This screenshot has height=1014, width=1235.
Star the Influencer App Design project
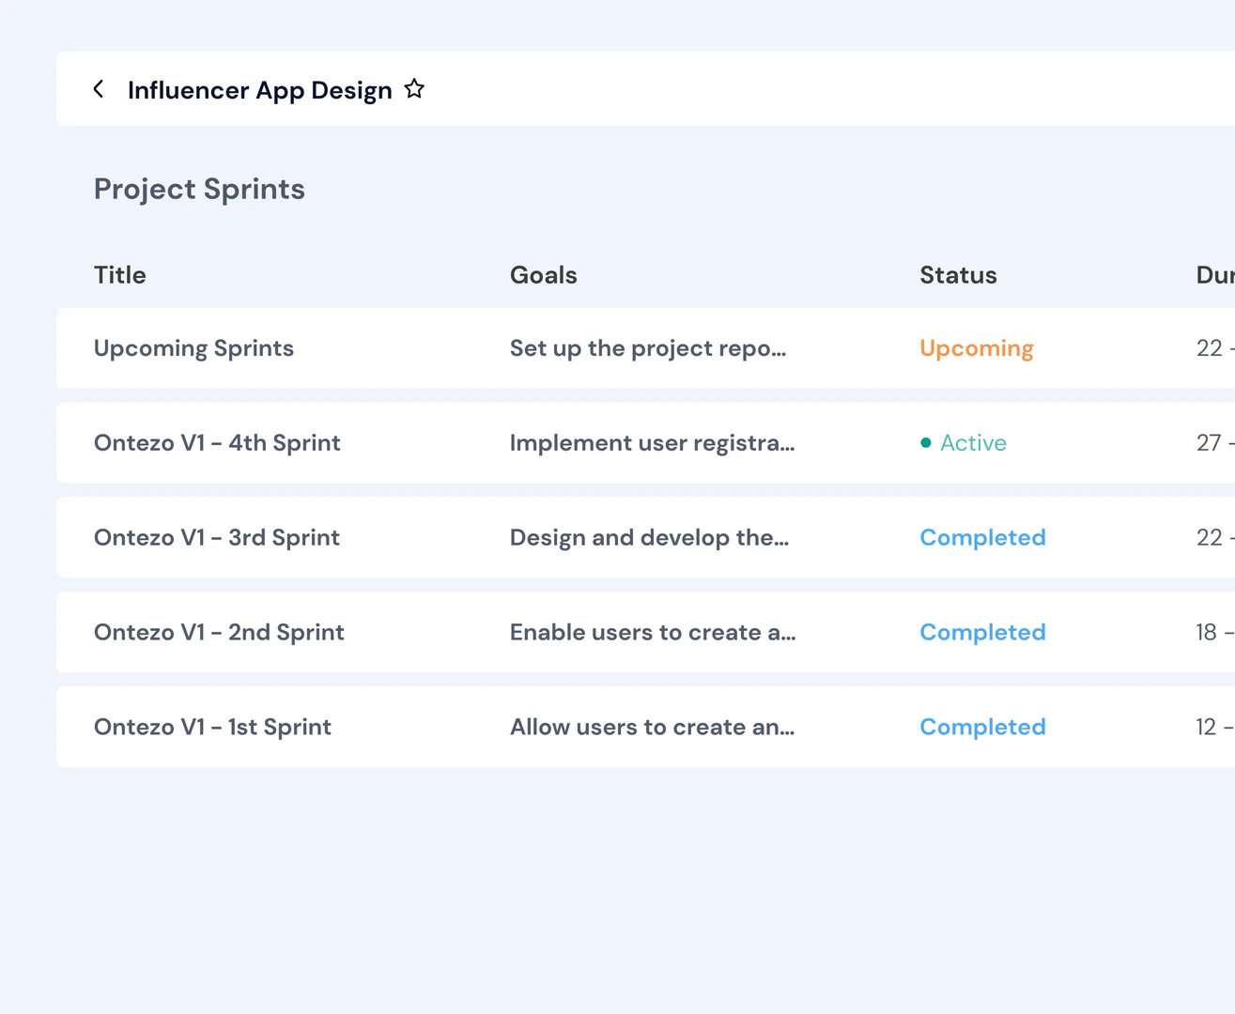414,87
